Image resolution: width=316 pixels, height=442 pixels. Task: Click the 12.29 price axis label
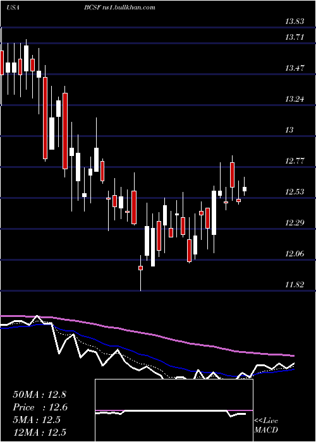point(295,223)
